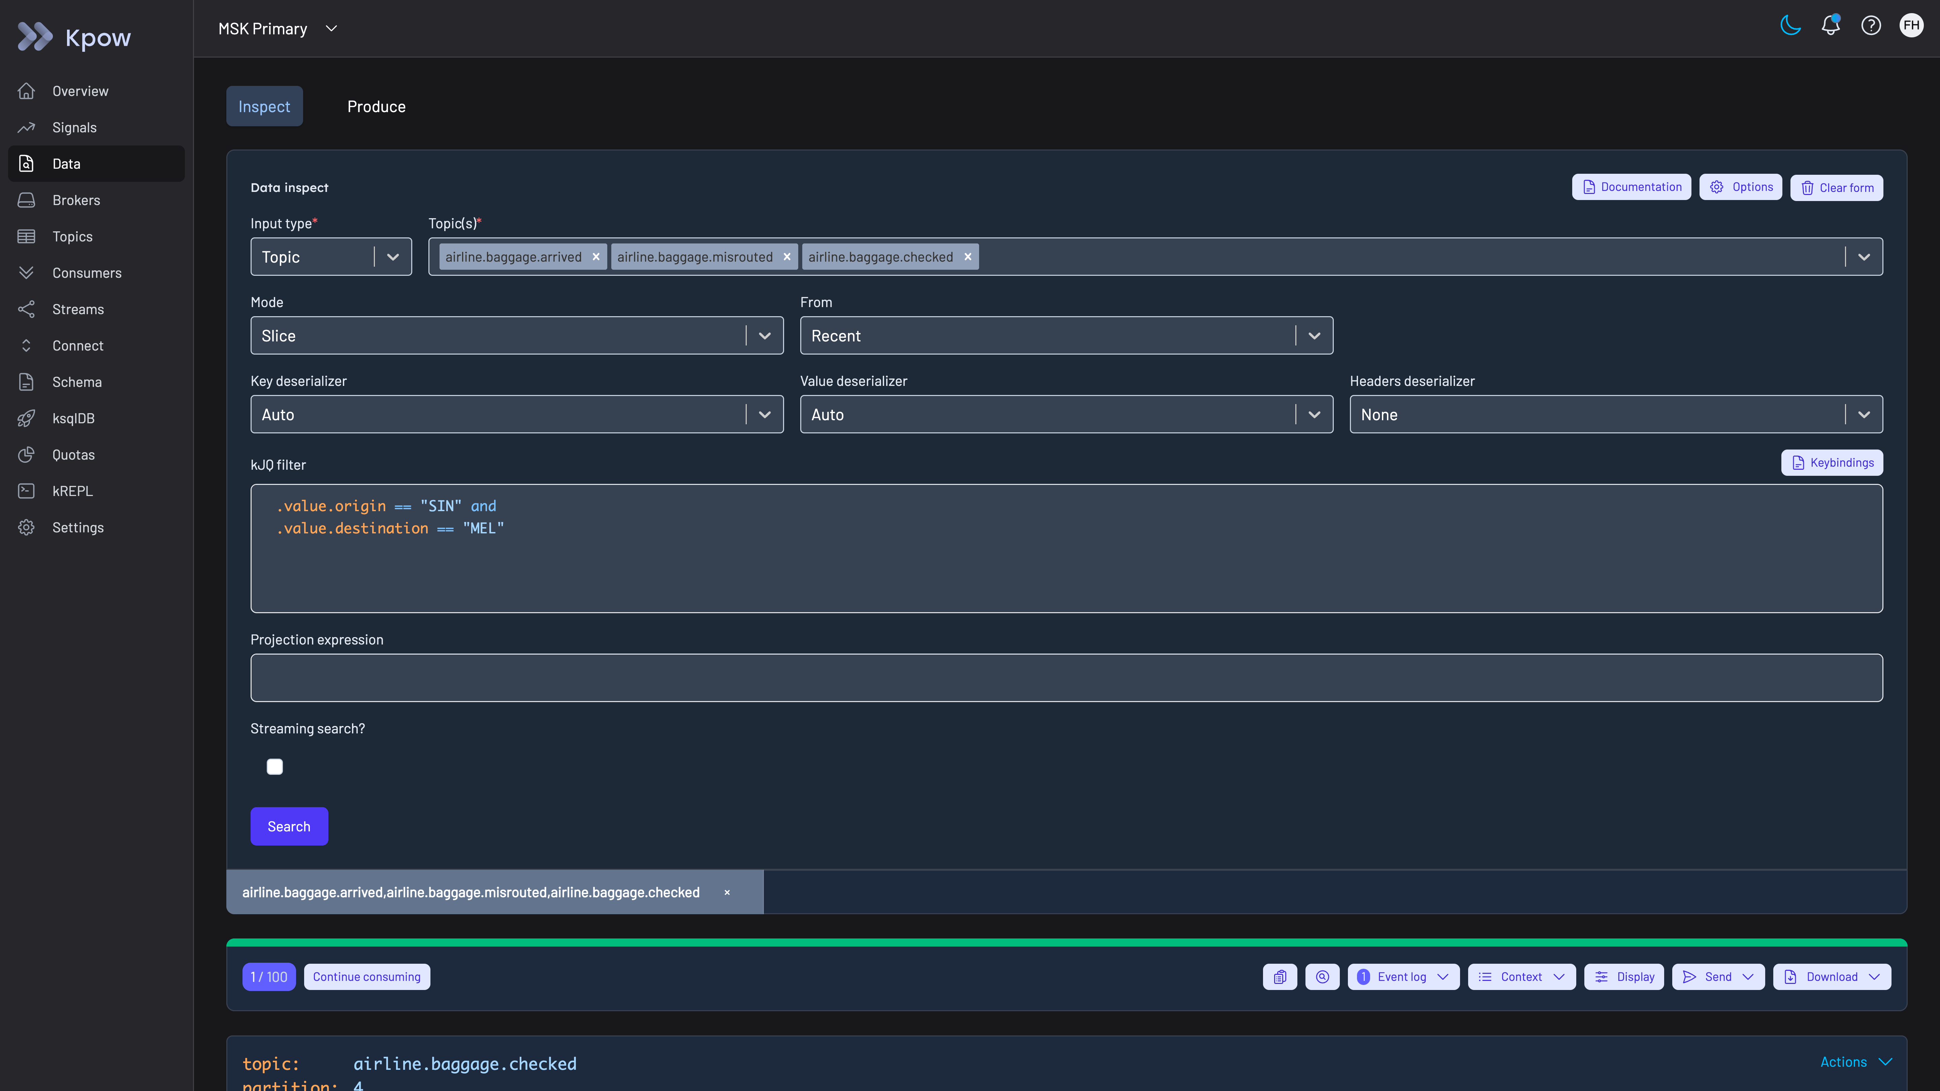Open the help question mark icon
Viewport: 1940px width, 1091px height.
click(x=1871, y=26)
